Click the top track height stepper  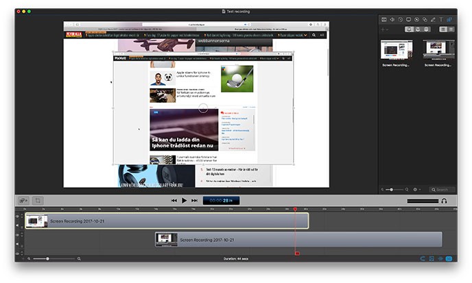point(22,217)
